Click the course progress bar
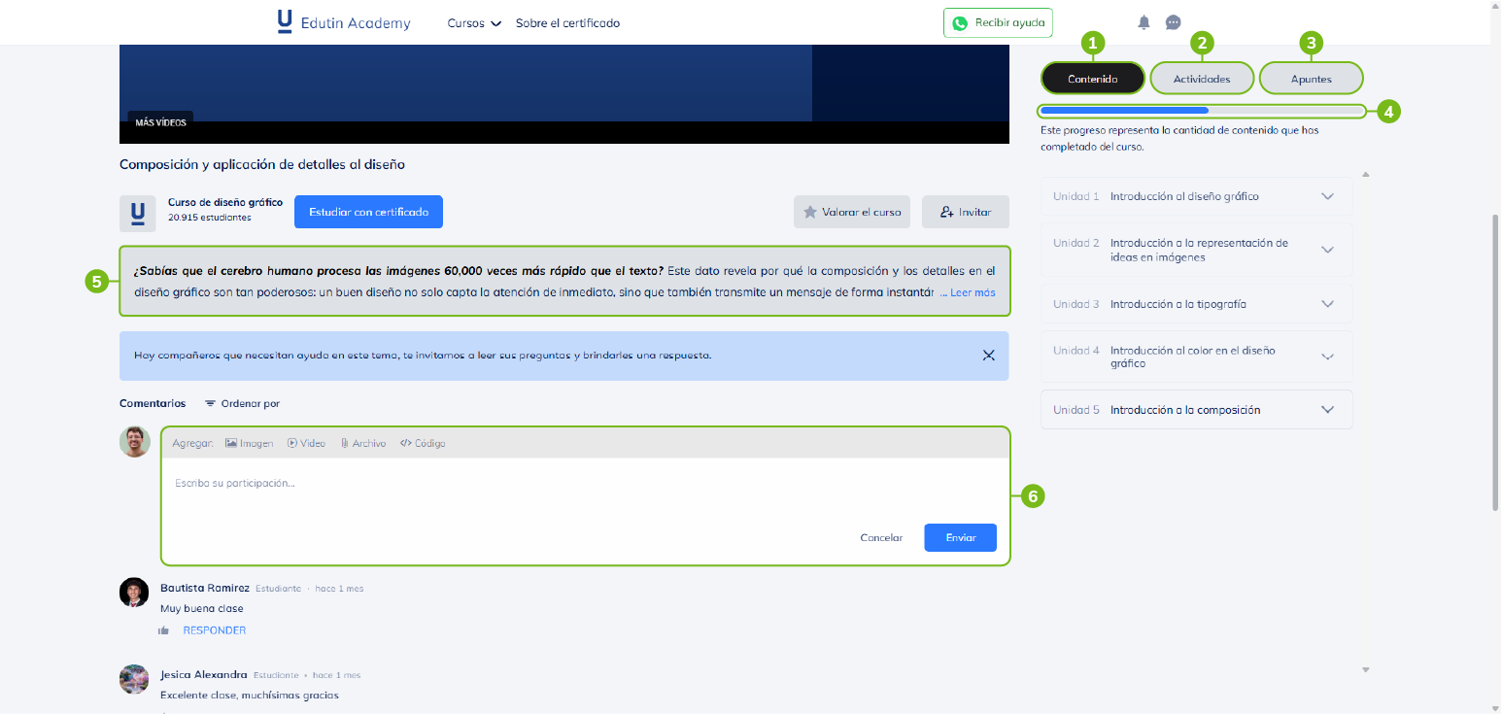 point(1201,111)
